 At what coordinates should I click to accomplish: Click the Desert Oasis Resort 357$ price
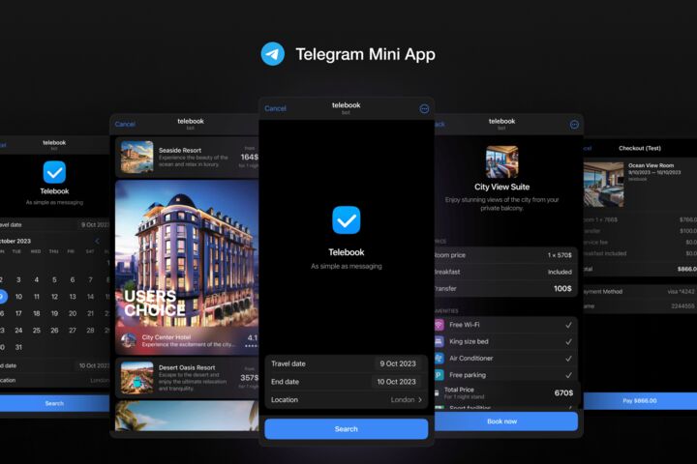click(x=250, y=378)
